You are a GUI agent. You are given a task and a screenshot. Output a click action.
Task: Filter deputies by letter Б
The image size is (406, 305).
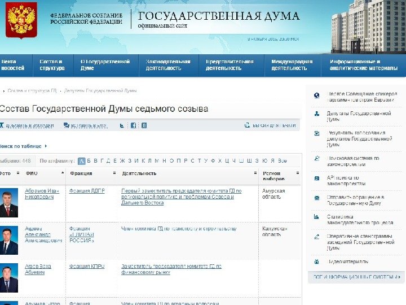coord(89,161)
